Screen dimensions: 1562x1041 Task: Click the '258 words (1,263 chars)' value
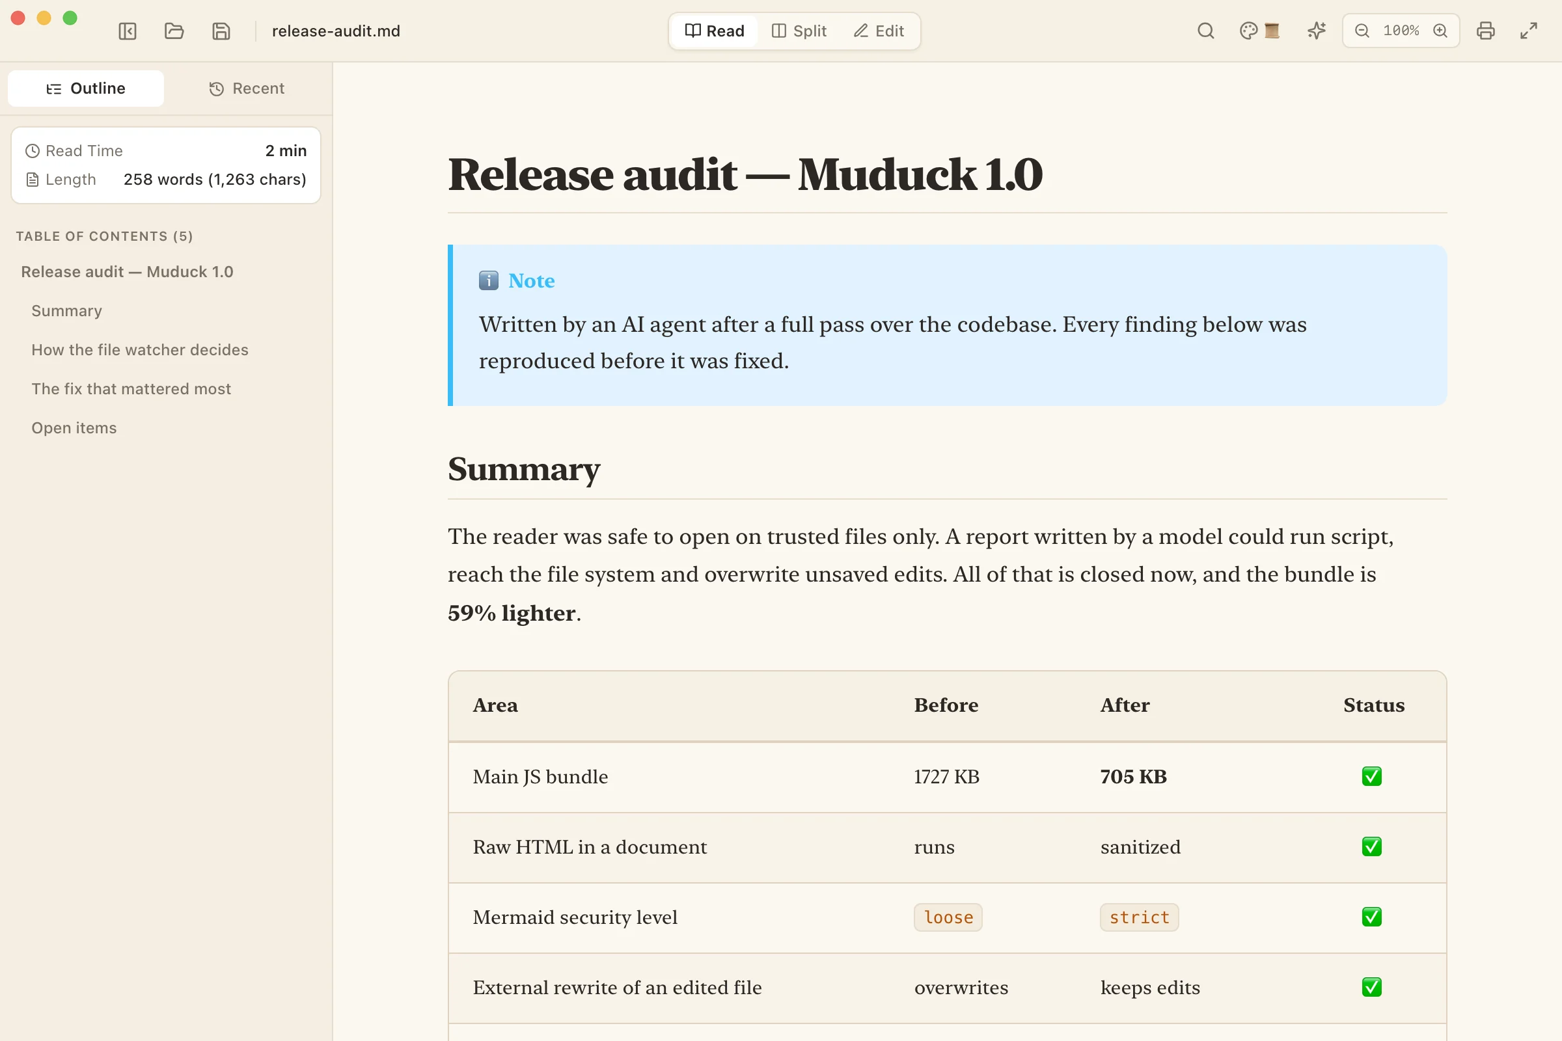215,180
